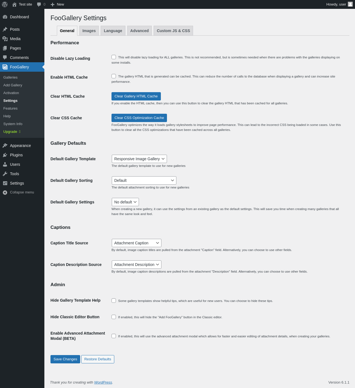Click Clear CSS Optimization Cache button
The height and width of the screenshot is (388, 355).
pos(139,118)
